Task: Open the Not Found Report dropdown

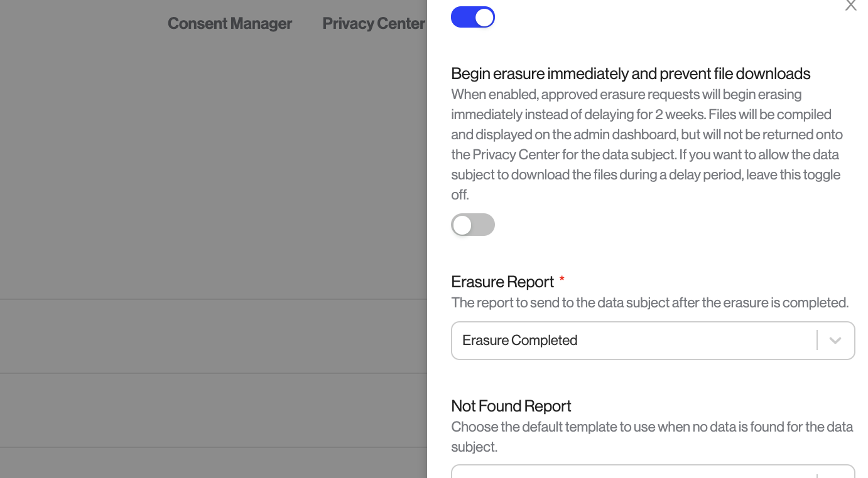Action: click(x=653, y=471)
